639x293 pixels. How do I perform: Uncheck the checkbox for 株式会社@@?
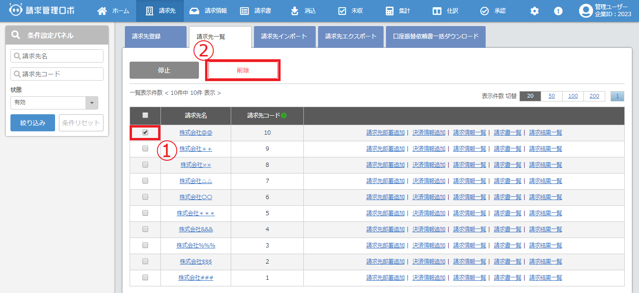145,133
